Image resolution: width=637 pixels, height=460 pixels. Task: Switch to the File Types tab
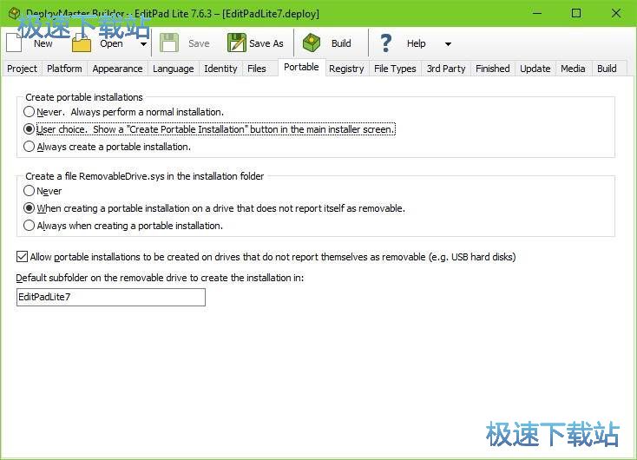(x=395, y=69)
